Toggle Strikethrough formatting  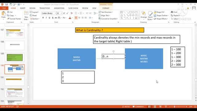tap(56, 18)
